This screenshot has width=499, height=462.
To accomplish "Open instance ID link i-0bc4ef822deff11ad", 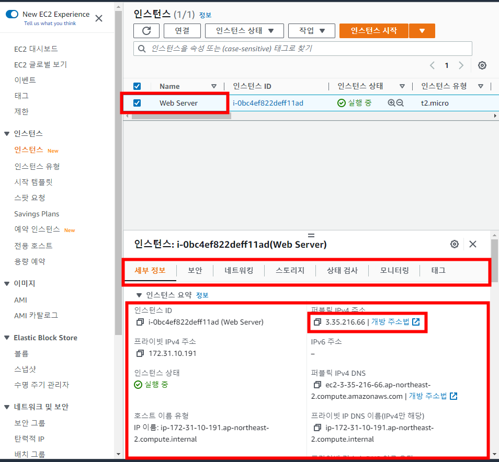I will click(268, 103).
